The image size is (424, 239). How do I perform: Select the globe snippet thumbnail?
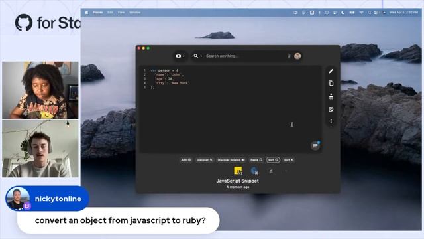point(254,171)
